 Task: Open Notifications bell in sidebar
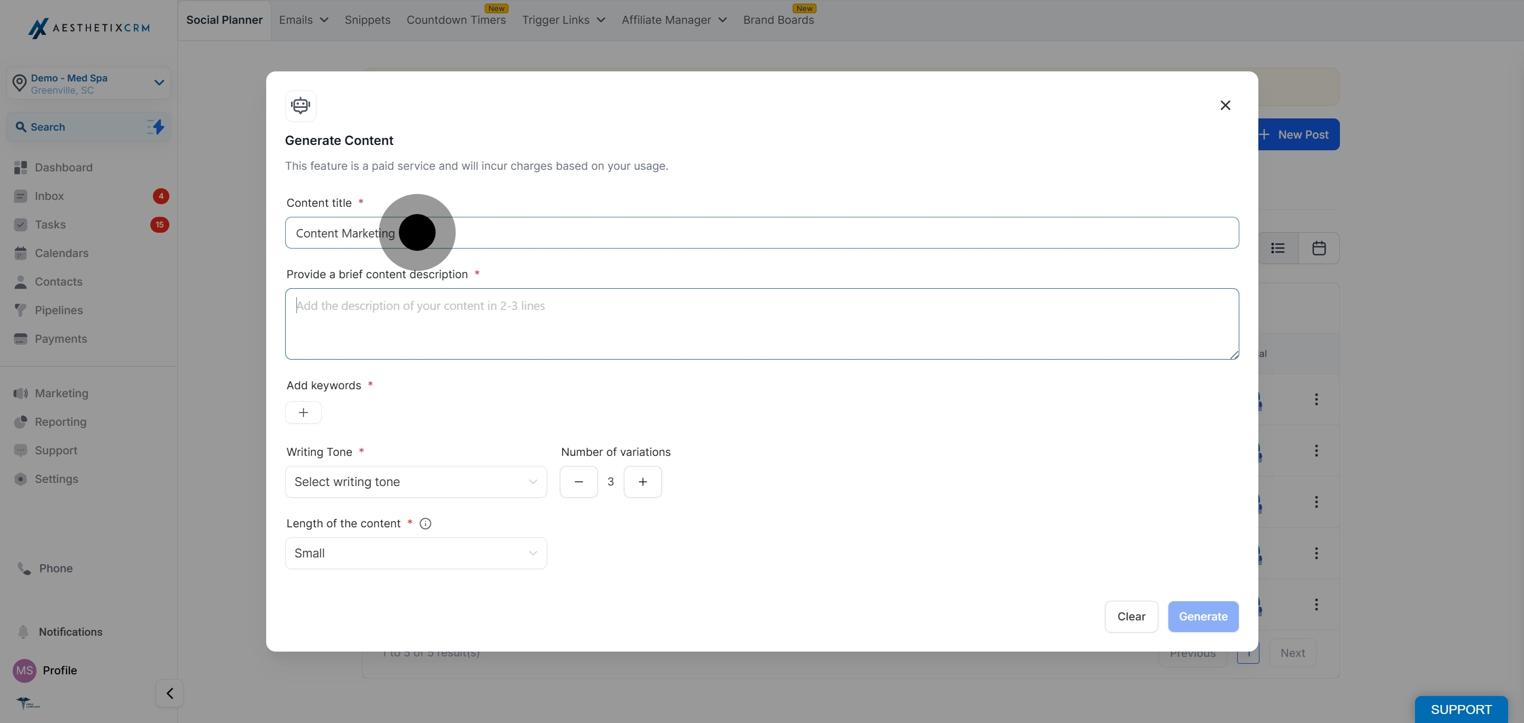pyautogui.click(x=24, y=632)
